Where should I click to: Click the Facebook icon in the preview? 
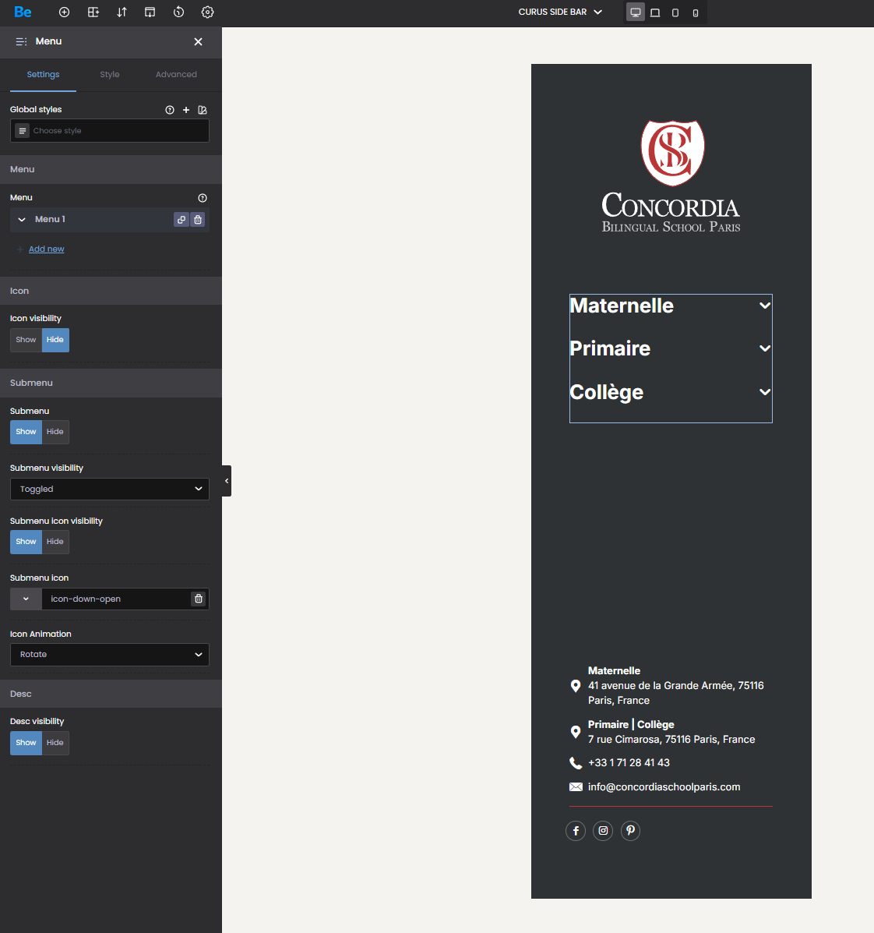click(576, 831)
